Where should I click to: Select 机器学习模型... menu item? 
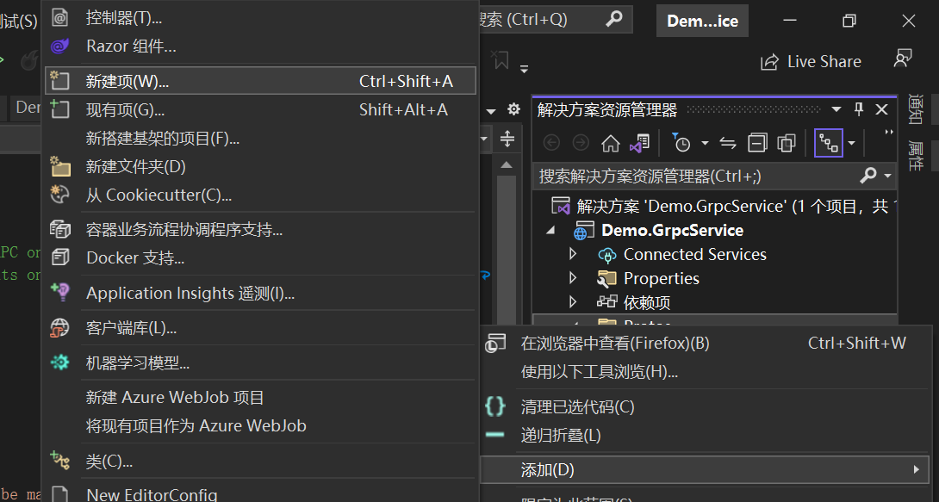point(260,363)
